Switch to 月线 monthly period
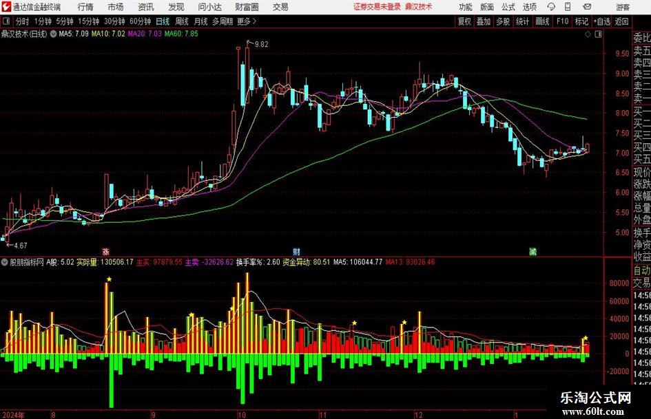This screenshot has width=651, height=419. pyautogui.click(x=200, y=21)
